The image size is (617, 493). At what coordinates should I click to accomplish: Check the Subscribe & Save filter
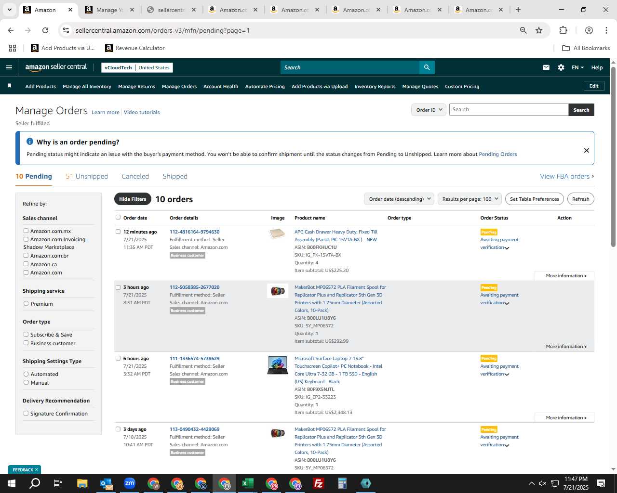pos(26,335)
